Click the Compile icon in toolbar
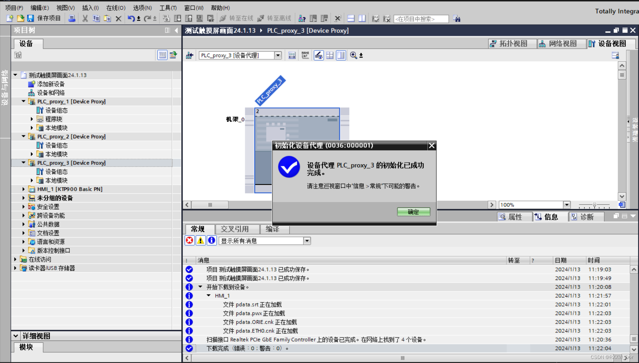The width and height of the screenshot is (639, 363). 166,18
